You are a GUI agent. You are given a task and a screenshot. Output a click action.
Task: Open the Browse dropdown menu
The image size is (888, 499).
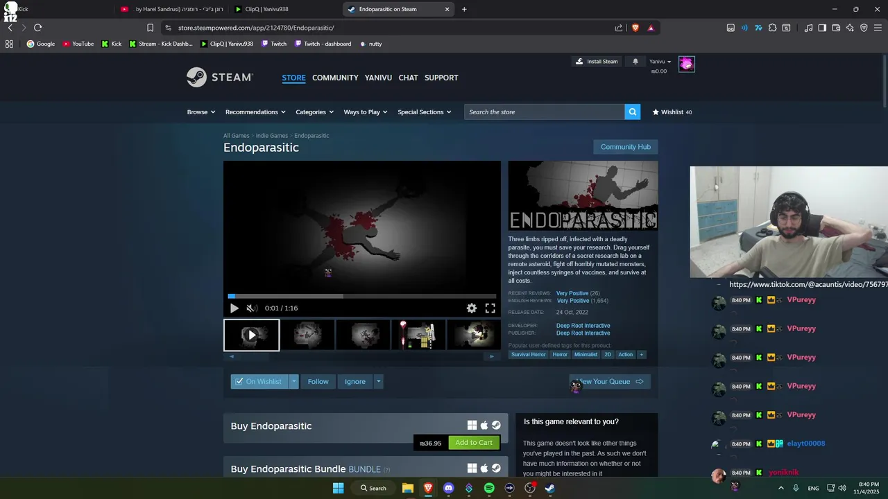tap(201, 112)
